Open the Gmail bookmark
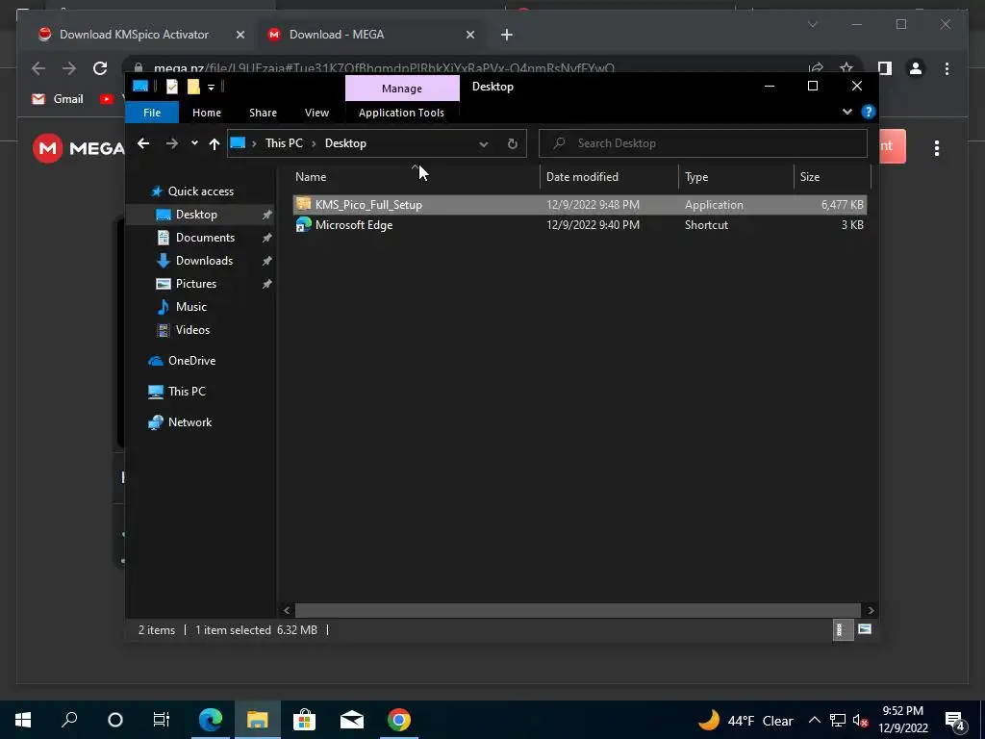 (x=58, y=99)
